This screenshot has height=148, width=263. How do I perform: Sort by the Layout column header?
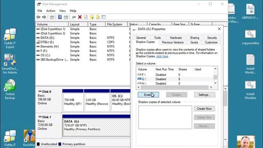(78, 24)
